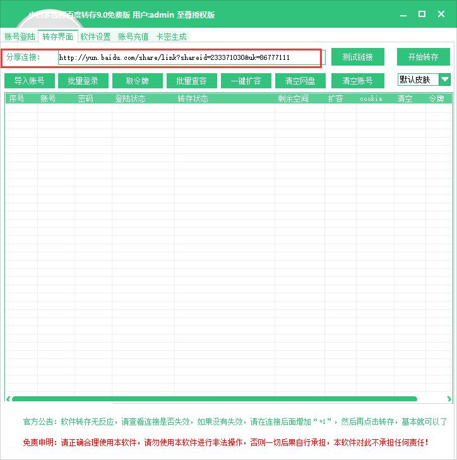Click the horizontal scrollbar left arrow
This screenshot has width=457, height=460.
tap(8, 399)
